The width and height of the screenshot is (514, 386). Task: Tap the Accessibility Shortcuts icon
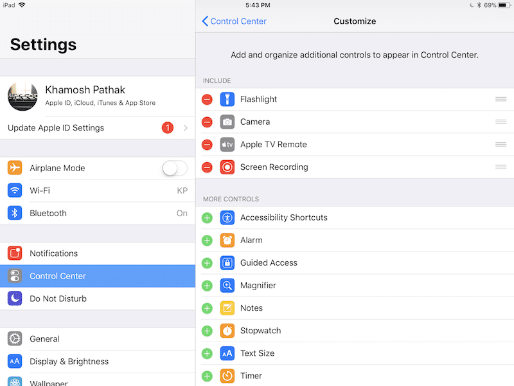[x=227, y=217]
